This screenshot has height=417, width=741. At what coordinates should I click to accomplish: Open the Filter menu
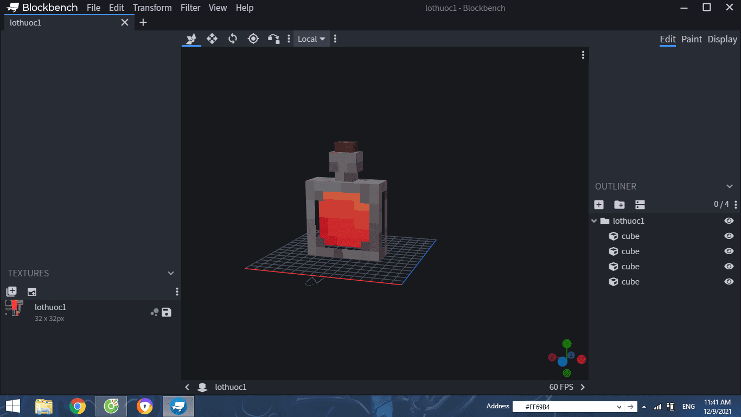click(190, 8)
